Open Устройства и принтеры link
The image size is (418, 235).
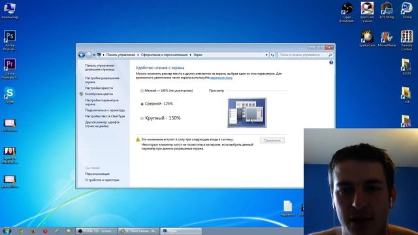tap(102, 180)
